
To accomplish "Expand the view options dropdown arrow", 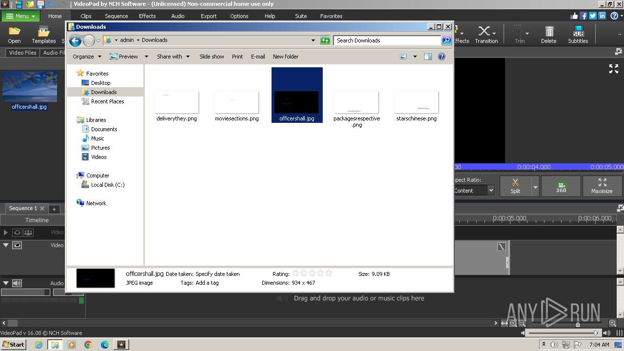I will click(415, 57).
